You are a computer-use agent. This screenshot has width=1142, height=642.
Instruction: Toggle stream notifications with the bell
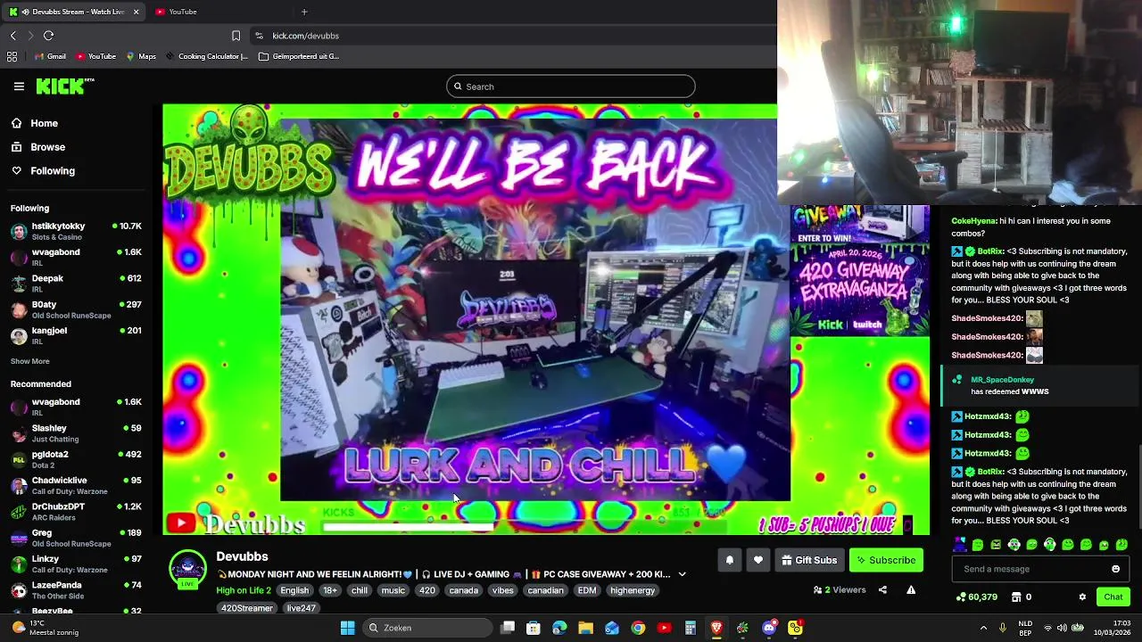(x=729, y=560)
